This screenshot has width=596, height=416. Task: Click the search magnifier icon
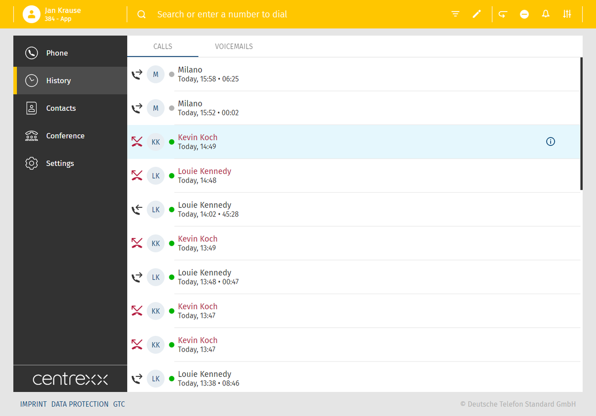click(142, 14)
